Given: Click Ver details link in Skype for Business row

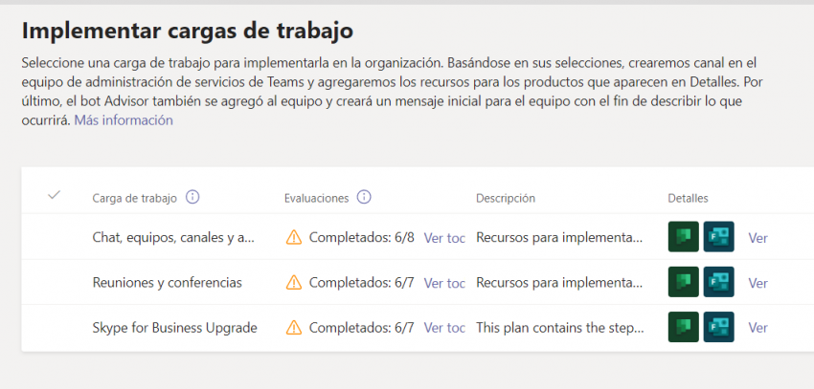Looking at the screenshot, I should (757, 328).
